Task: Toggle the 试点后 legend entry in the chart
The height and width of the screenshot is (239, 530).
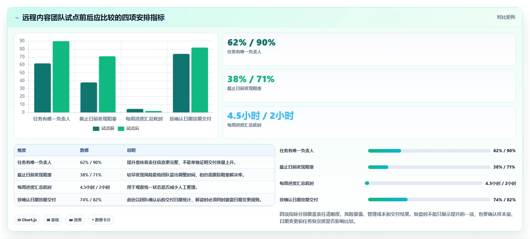Action: click(128, 128)
